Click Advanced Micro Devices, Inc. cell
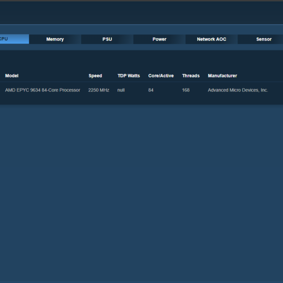The height and width of the screenshot is (283, 283). coord(238,90)
